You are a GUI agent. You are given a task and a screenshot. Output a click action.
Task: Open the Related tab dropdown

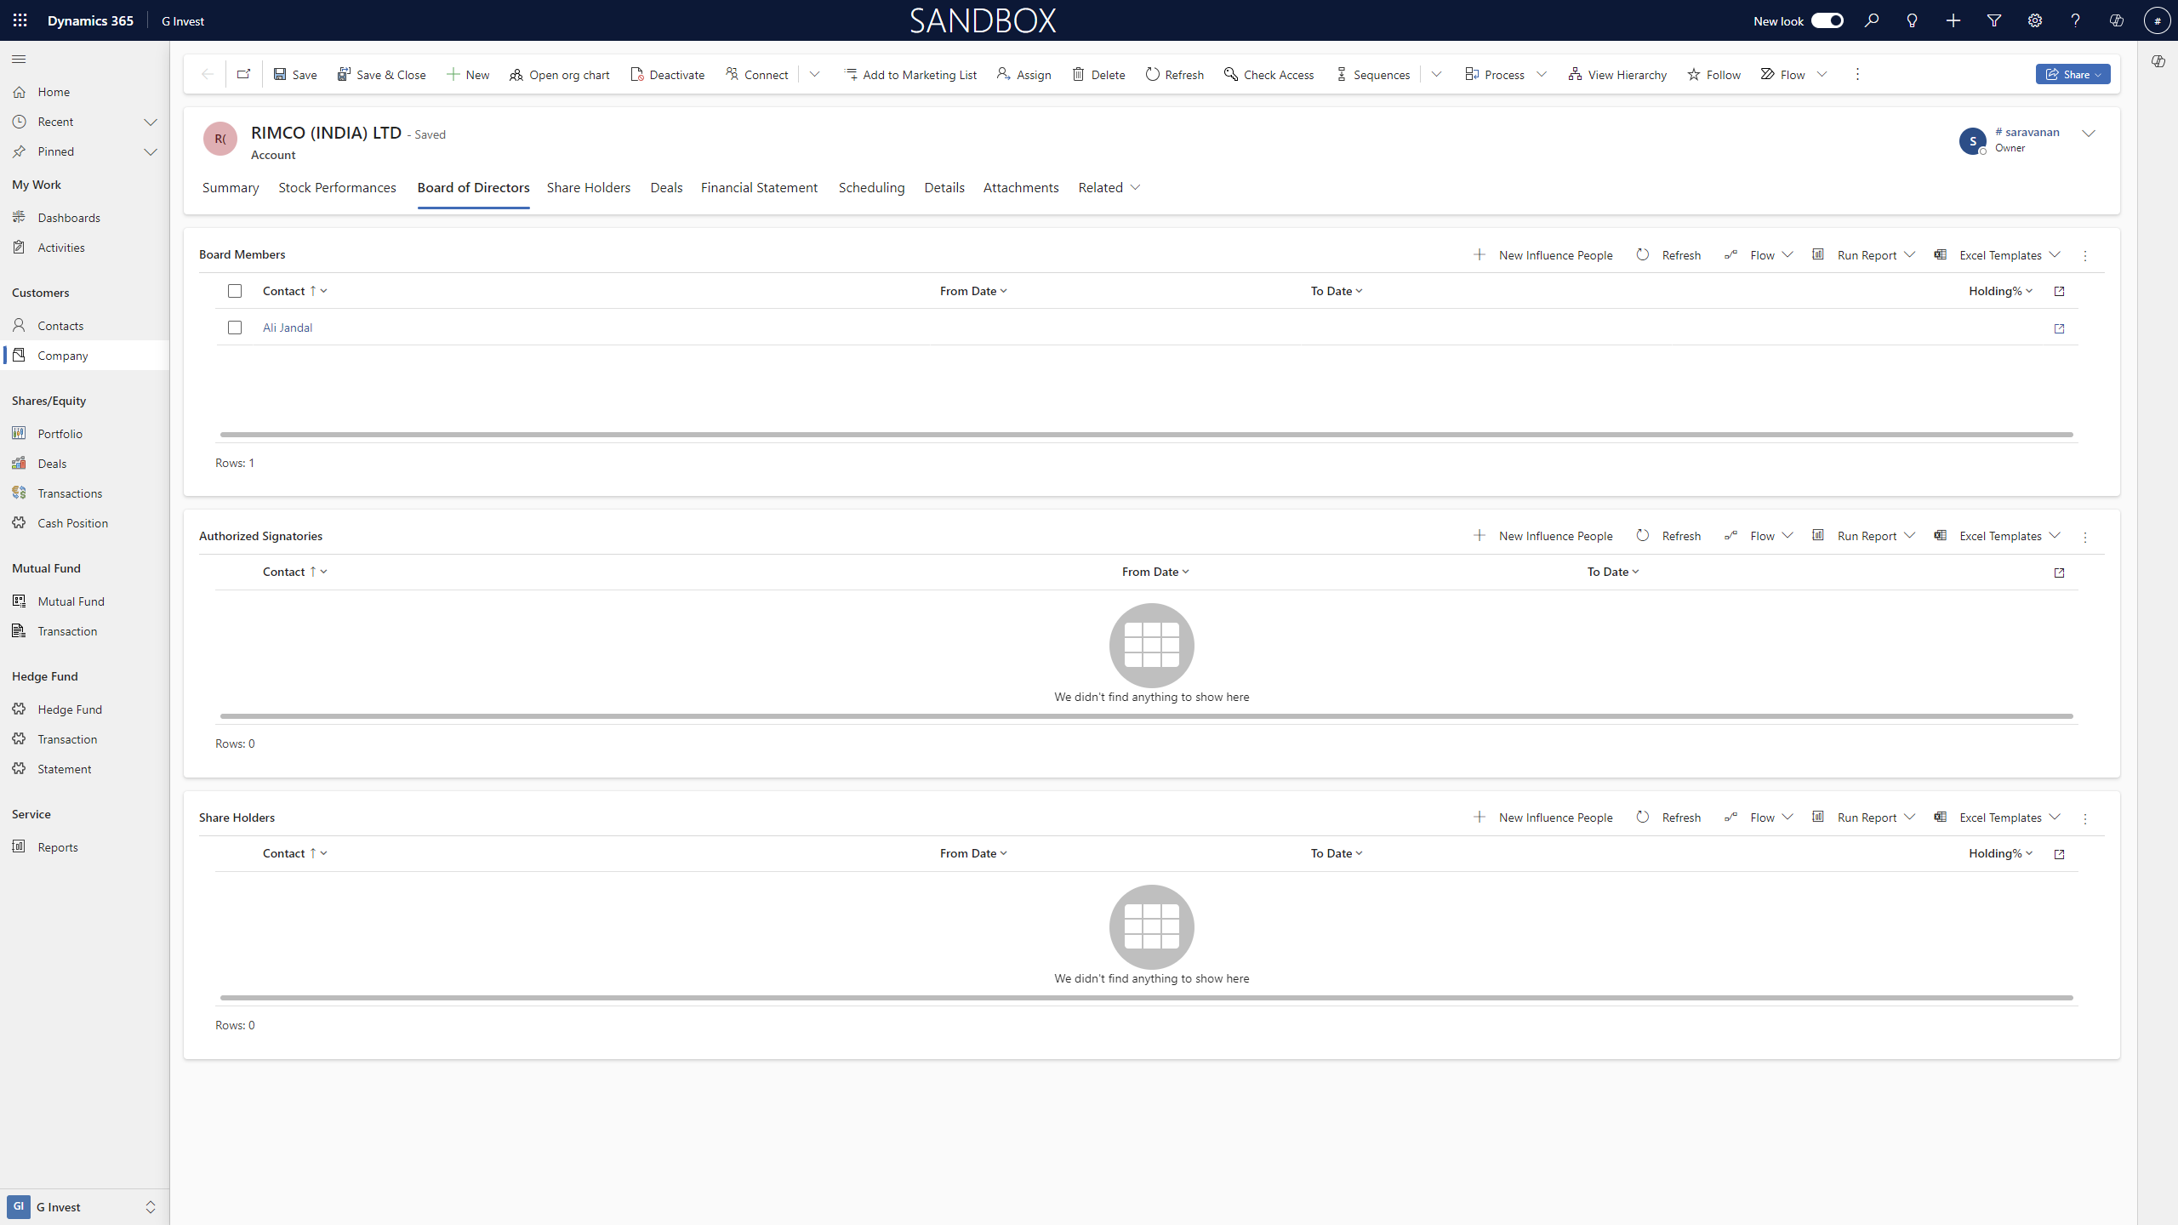coord(1109,187)
